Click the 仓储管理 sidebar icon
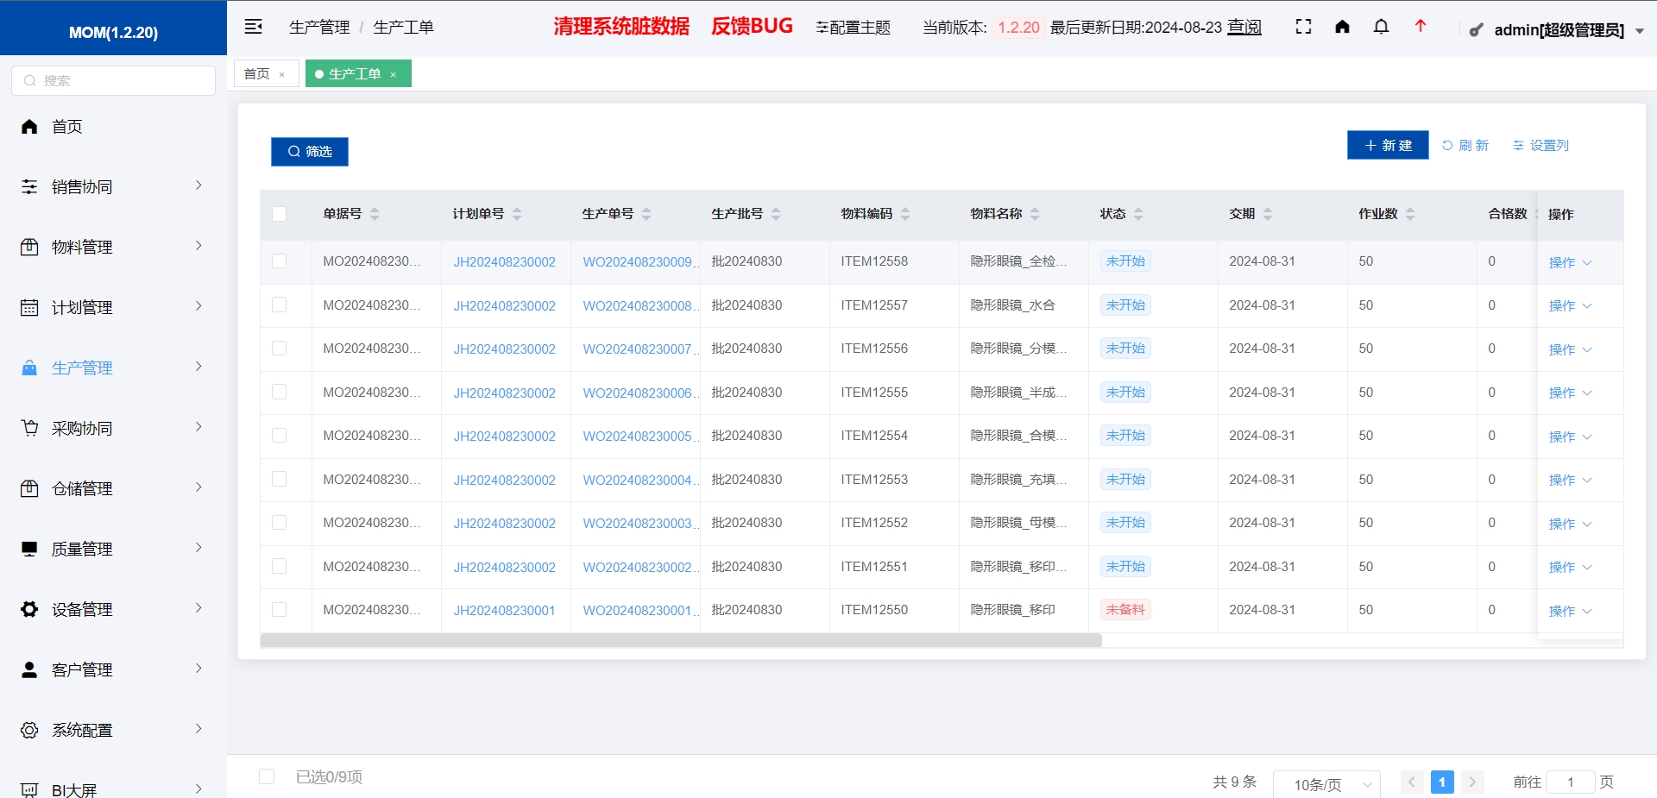1657x798 pixels. (x=29, y=489)
